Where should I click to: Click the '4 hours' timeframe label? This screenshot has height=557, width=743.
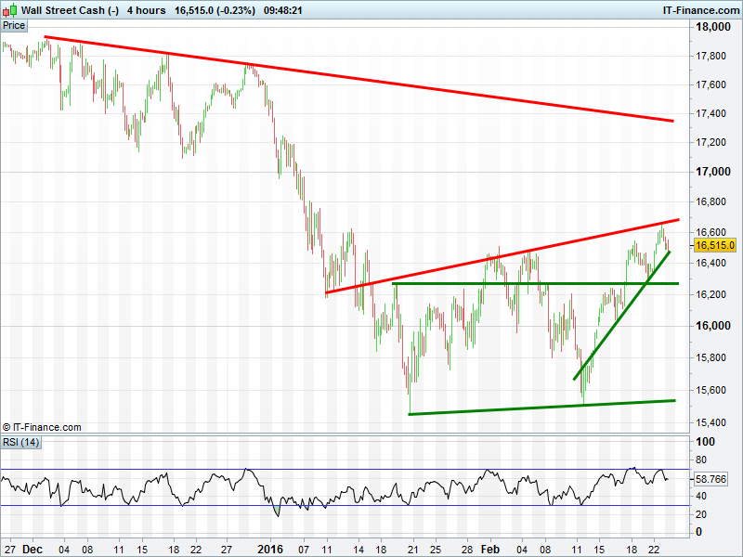pos(147,10)
